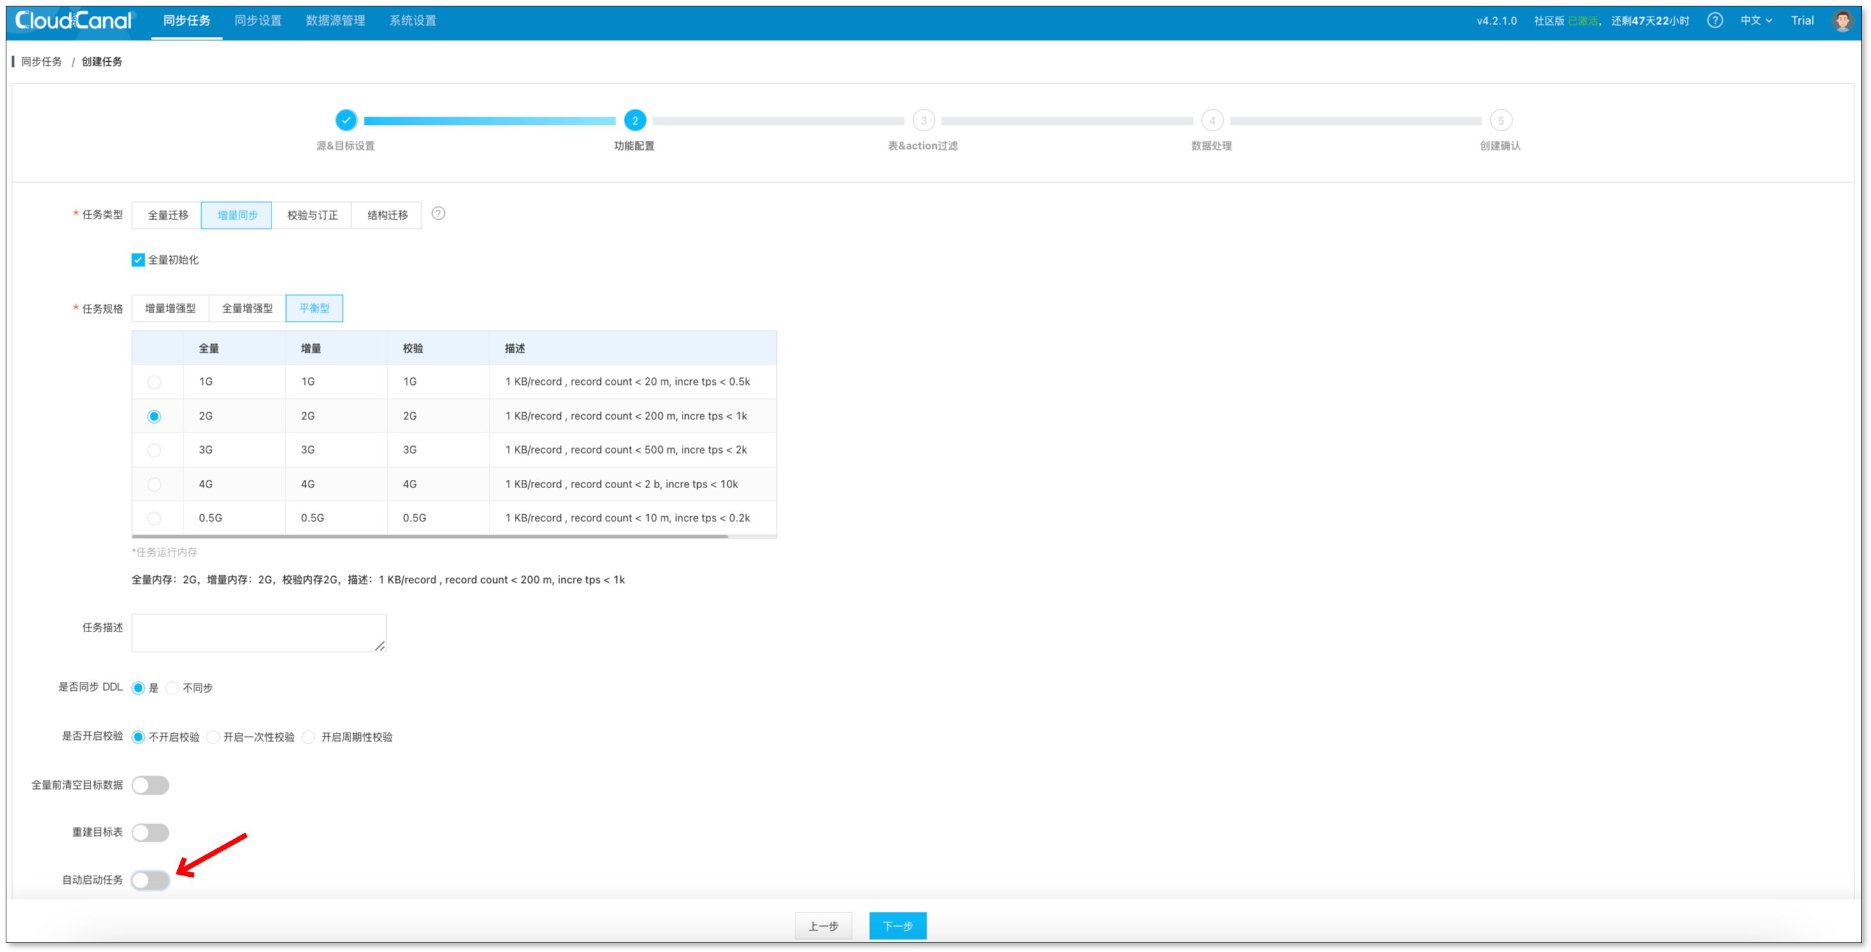Click into the 任务描述 text area
1871x952 pixels.
coord(259,633)
